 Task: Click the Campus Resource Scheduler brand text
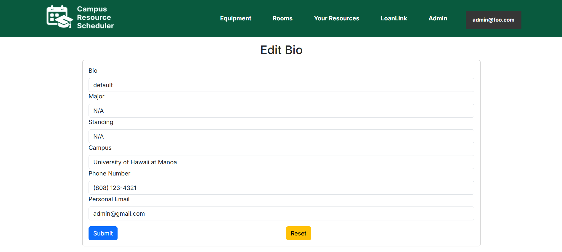[x=95, y=18]
